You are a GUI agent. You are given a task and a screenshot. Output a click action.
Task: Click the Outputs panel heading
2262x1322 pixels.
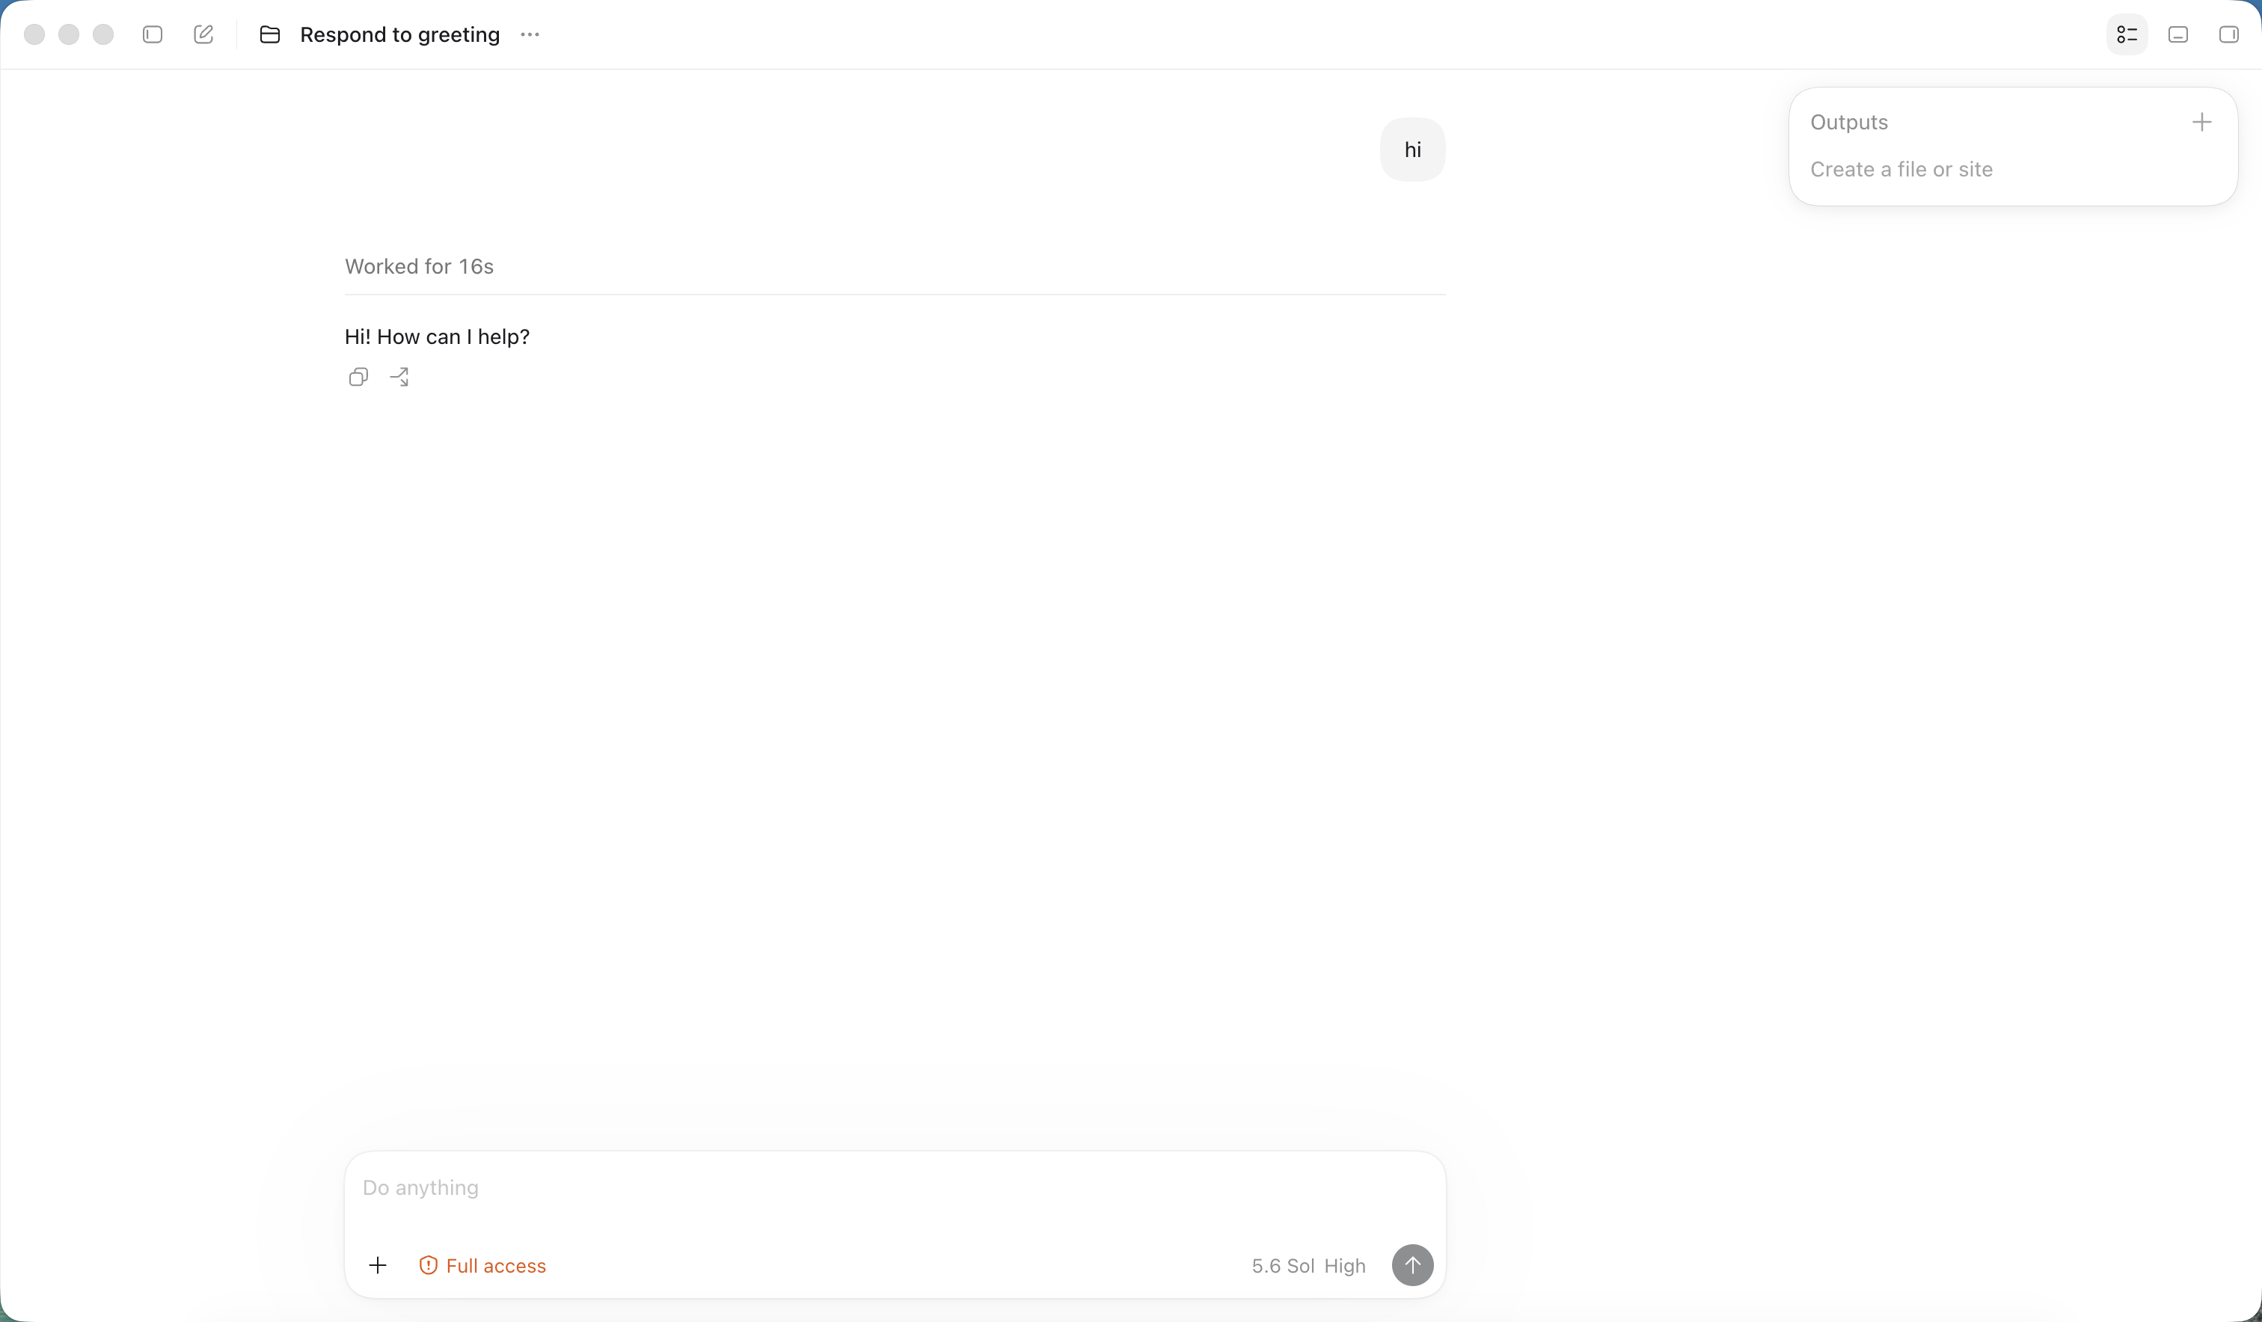click(x=1848, y=122)
